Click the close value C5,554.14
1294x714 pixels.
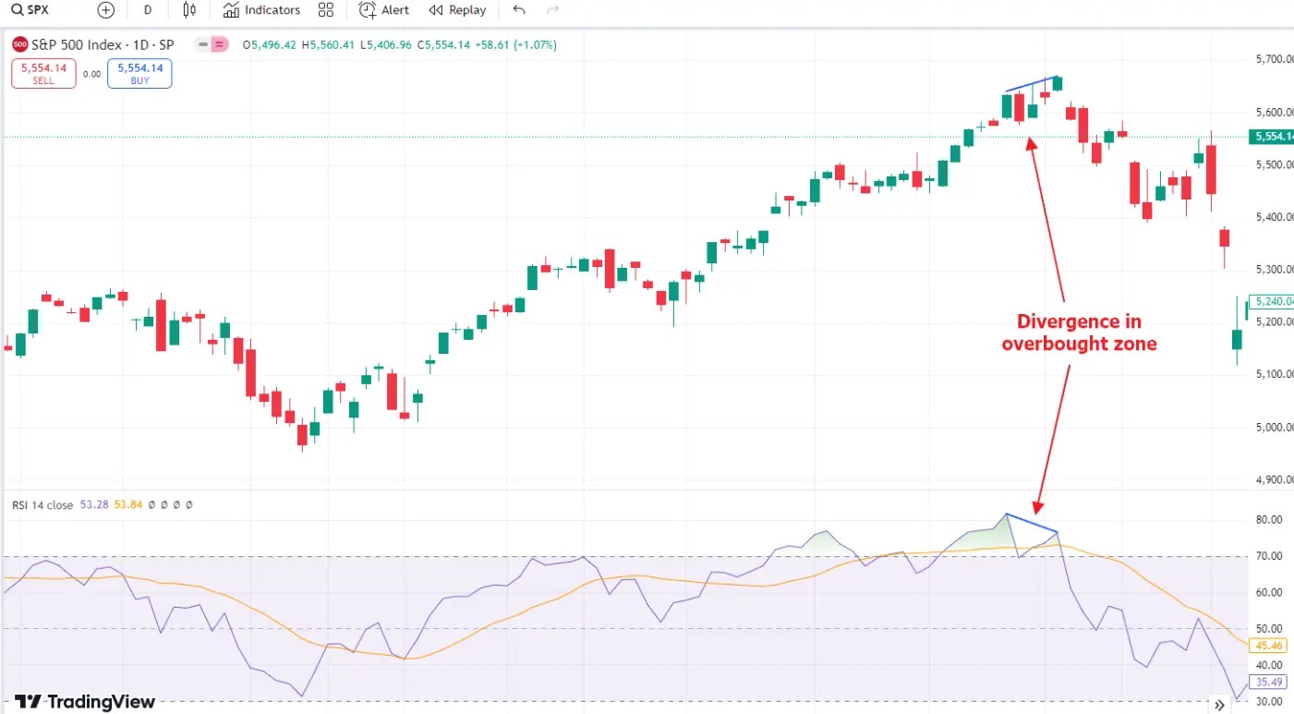(x=444, y=44)
